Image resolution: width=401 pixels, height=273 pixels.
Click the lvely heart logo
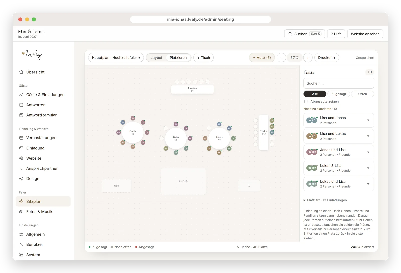pyautogui.click(x=32, y=54)
